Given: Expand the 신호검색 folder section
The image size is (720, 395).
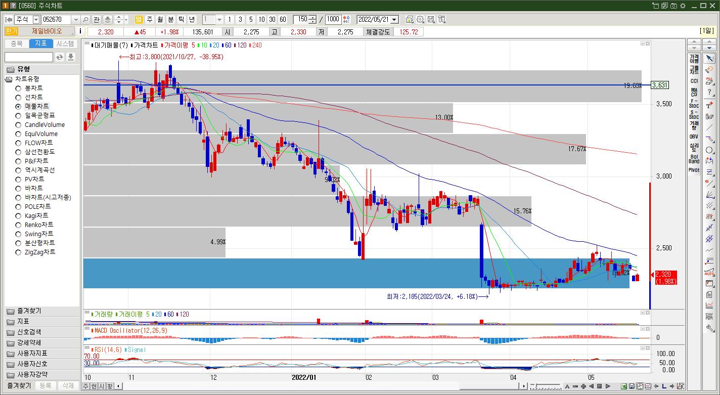Looking at the screenshot, I should pyautogui.click(x=42, y=332).
